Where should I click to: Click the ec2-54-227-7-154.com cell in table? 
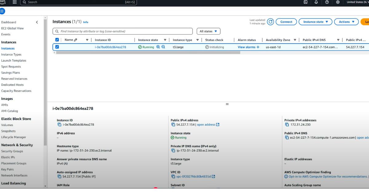point(320,47)
